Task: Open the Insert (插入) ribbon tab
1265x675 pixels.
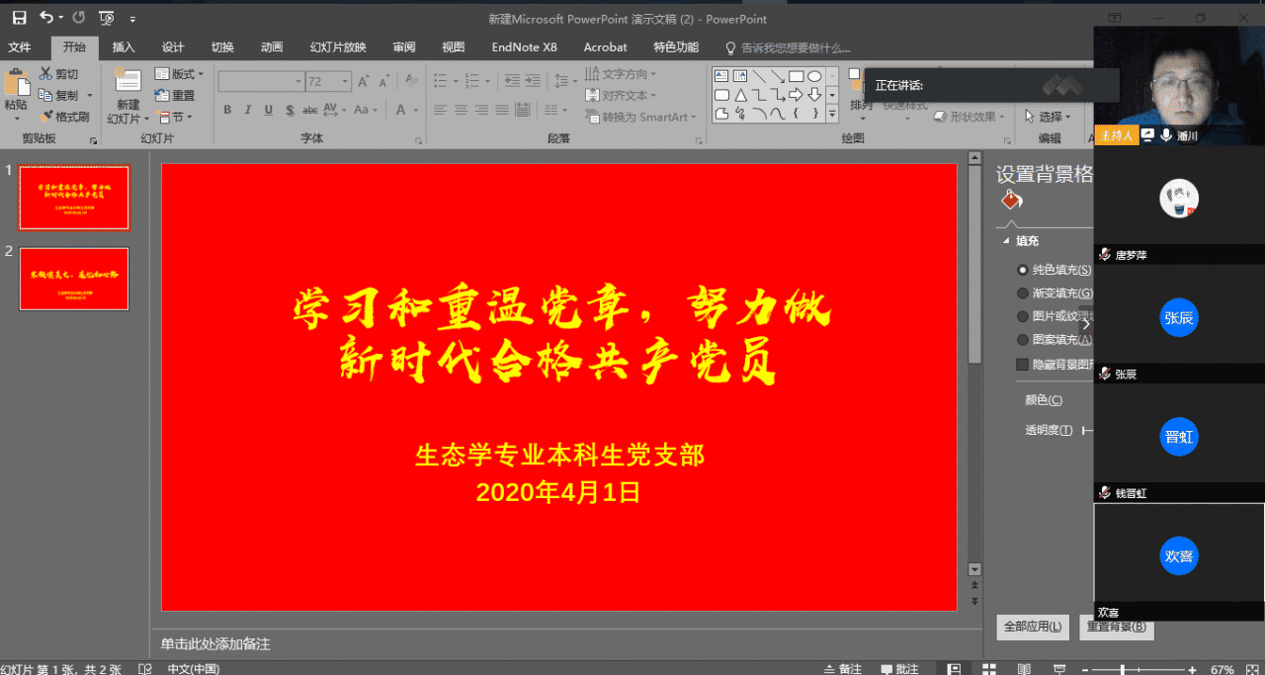Action: (x=124, y=47)
